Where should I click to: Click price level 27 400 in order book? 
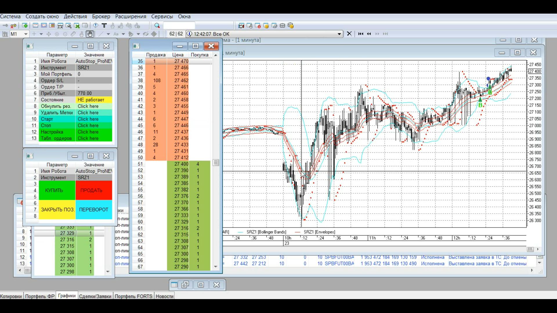coord(181,163)
